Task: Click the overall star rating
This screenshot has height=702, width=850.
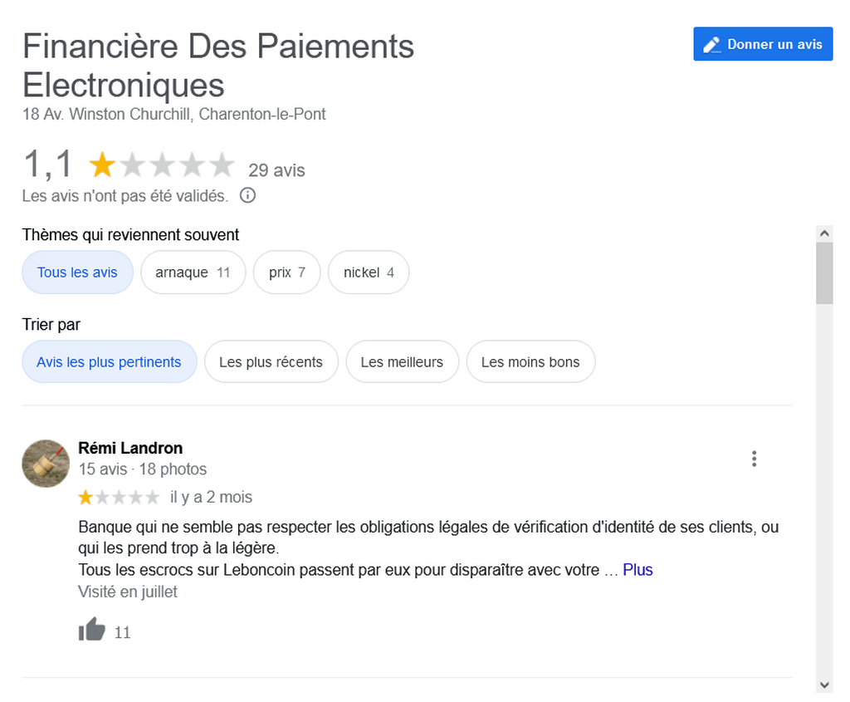Action: click(161, 165)
